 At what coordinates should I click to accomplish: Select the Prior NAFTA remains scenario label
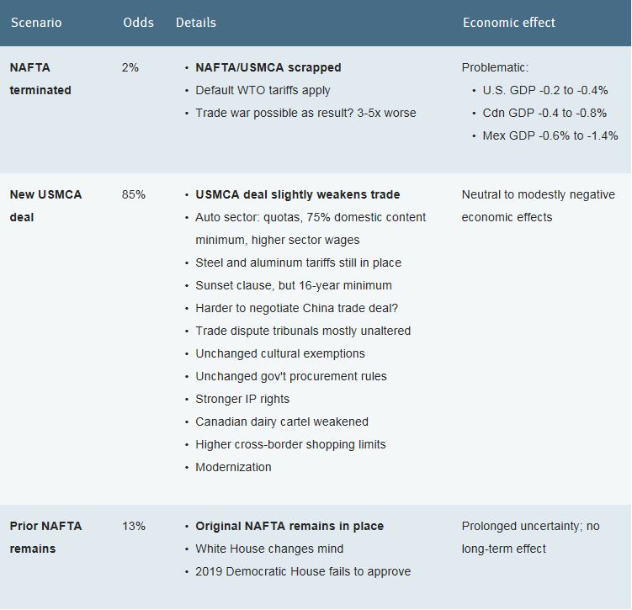coord(45,537)
